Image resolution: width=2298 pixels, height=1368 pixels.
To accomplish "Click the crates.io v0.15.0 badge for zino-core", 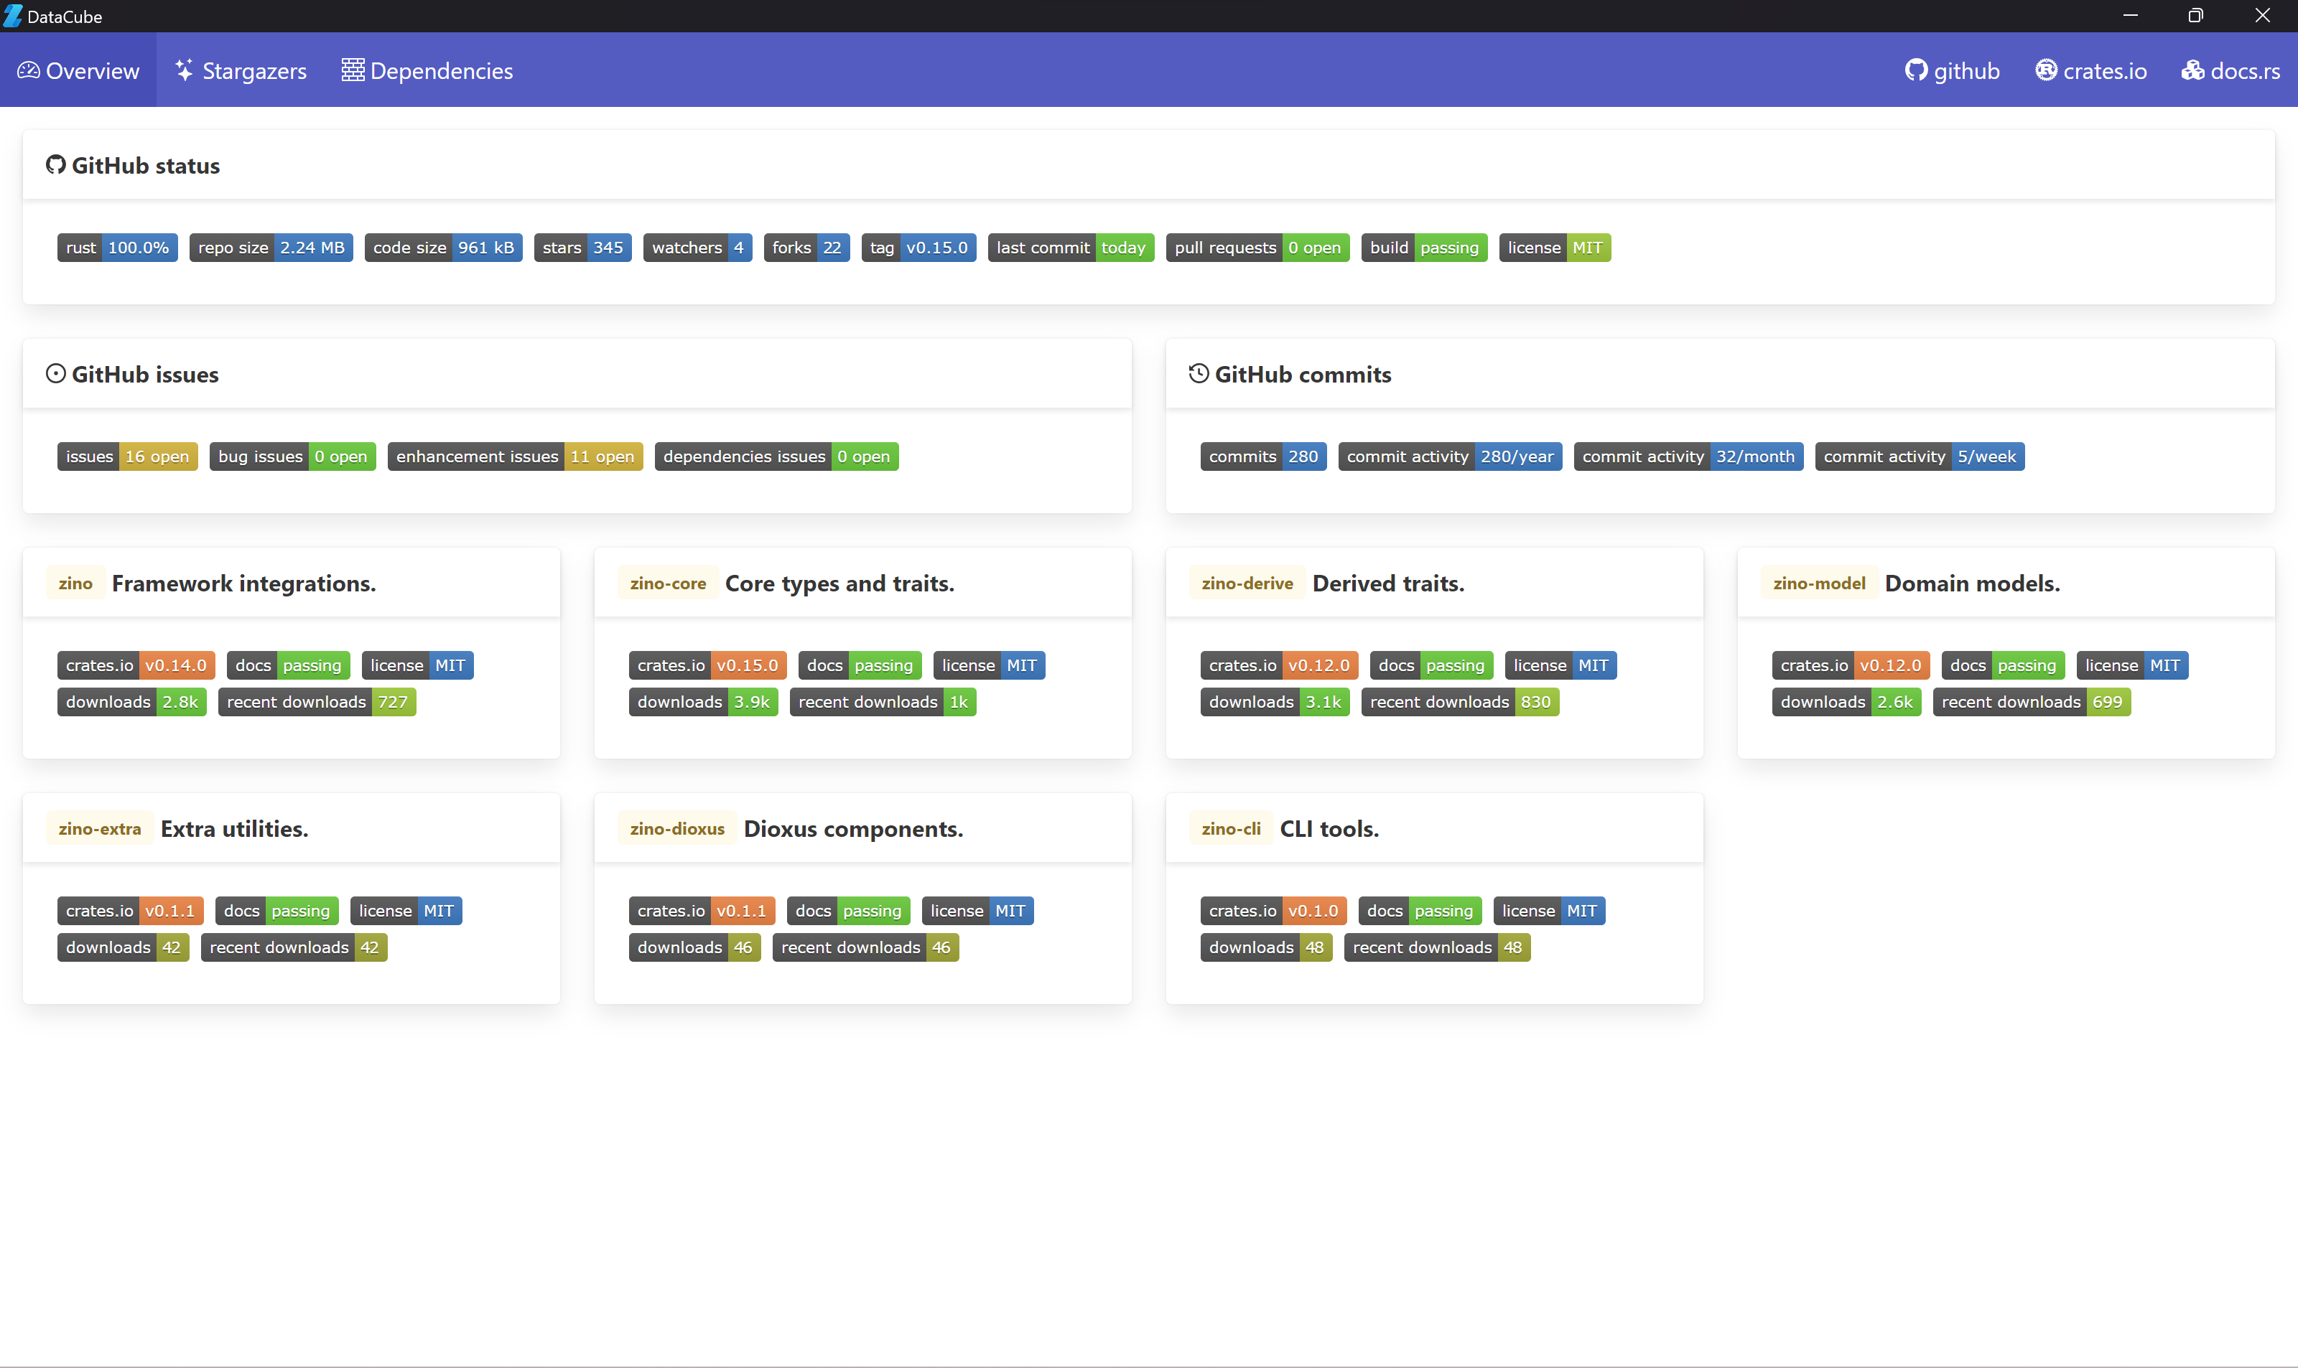I will pyautogui.click(x=707, y=665).
